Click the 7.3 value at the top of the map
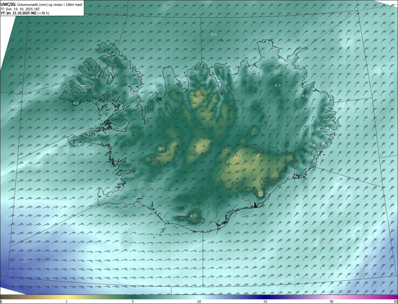 pyautogui.click(x=166, y=7)
